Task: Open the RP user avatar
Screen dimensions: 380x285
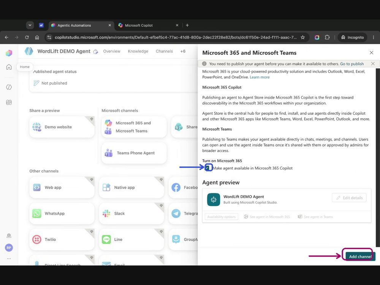Action: point(9,248)
